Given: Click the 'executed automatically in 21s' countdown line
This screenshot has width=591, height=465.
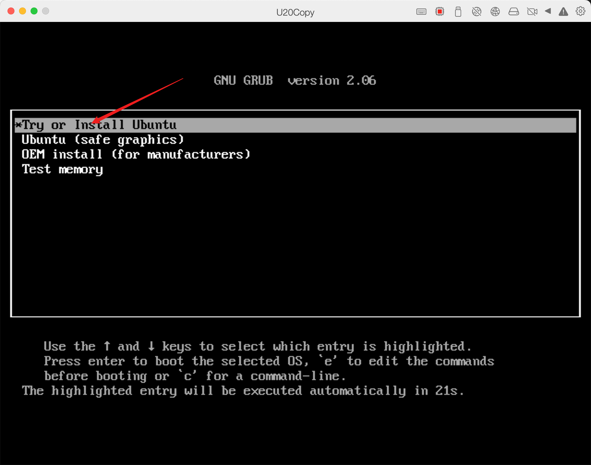Looking at the screenshot, I should [x=243, y=391].
